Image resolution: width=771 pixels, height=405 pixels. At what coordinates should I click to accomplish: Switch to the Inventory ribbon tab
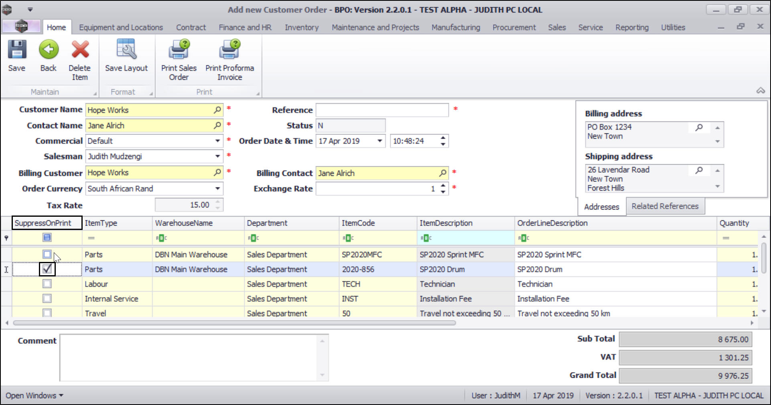tap(302, 27)
